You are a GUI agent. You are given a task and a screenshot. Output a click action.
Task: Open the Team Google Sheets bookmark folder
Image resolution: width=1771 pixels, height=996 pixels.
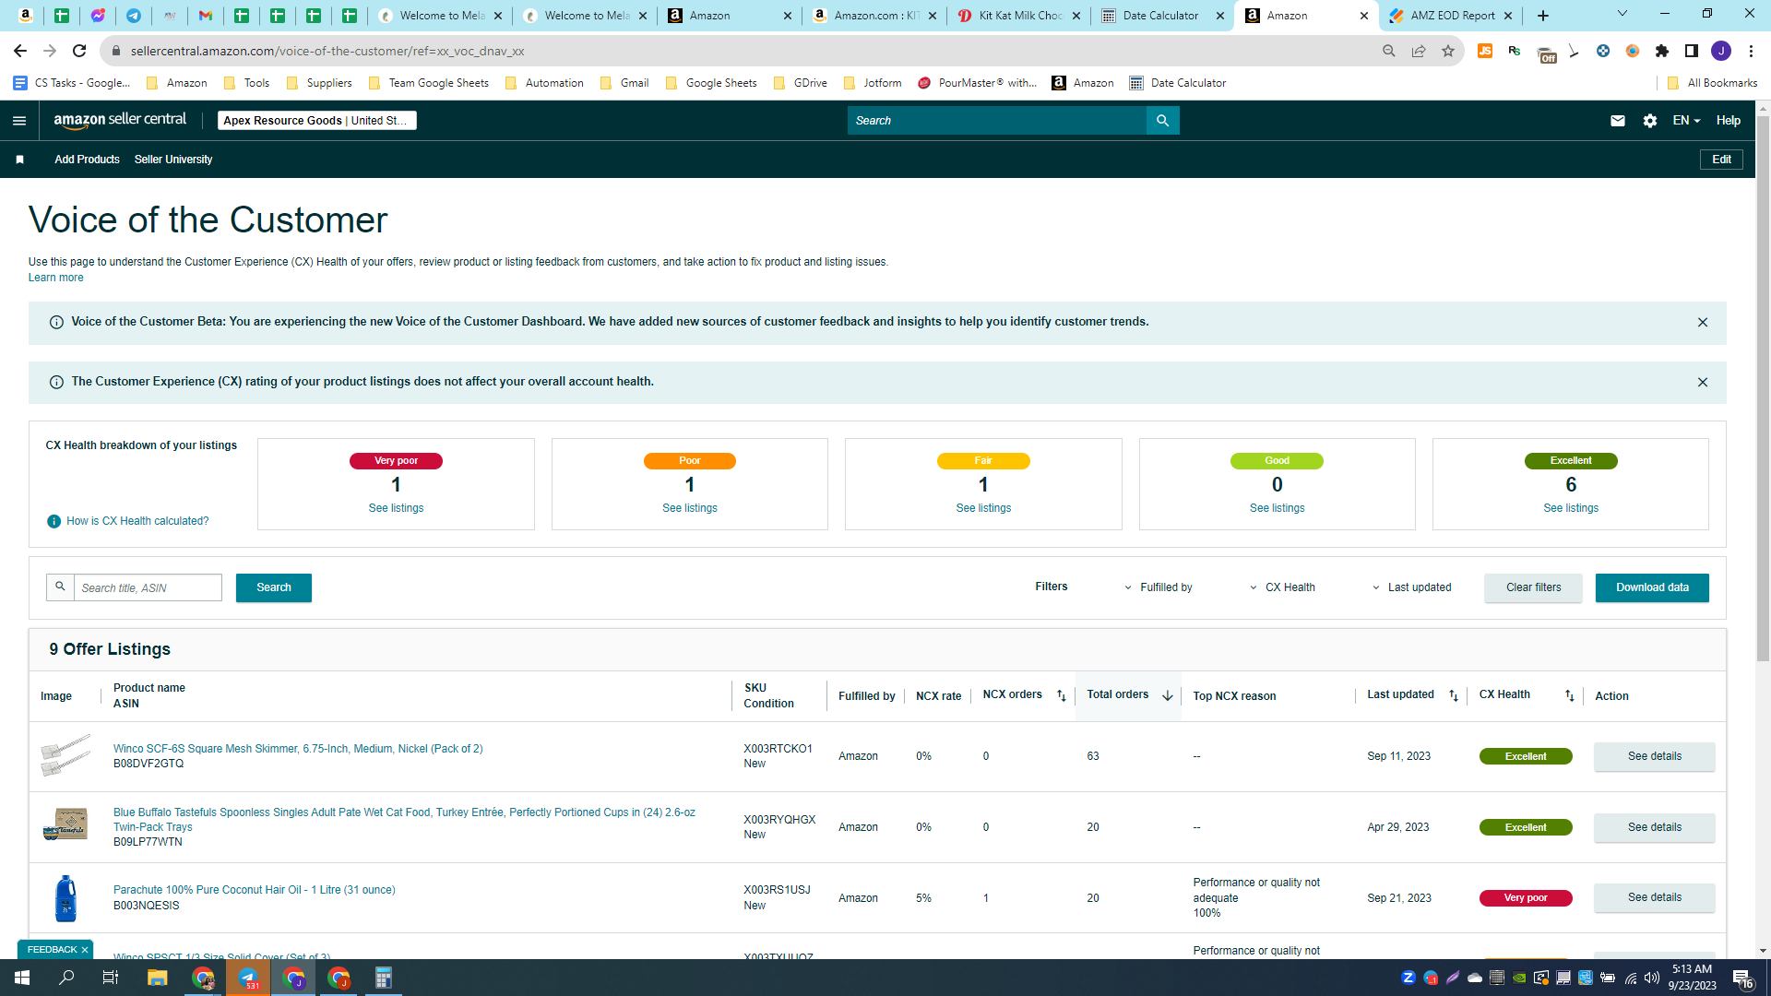429,83
